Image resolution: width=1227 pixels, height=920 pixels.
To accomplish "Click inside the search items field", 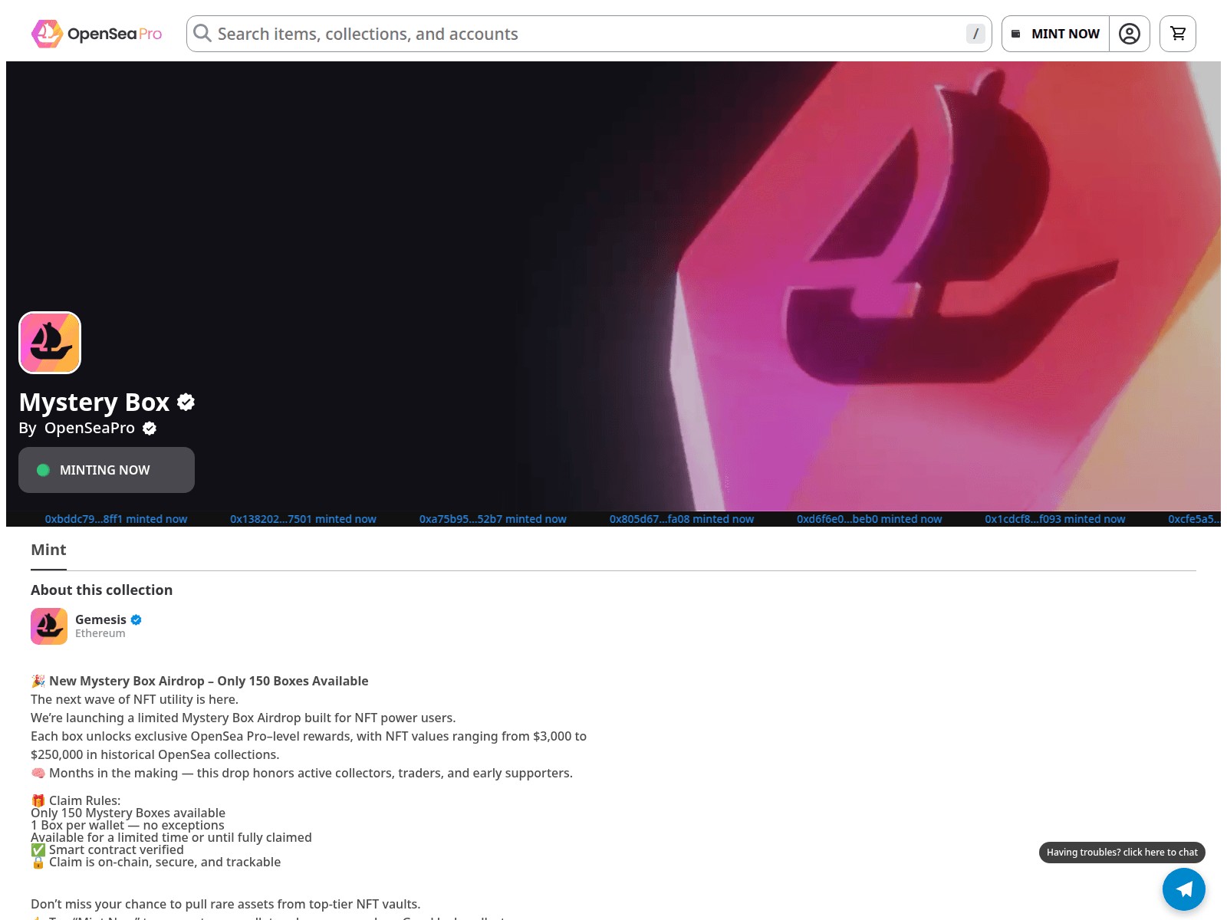I will pyautogui.click(x=537, y=33).
